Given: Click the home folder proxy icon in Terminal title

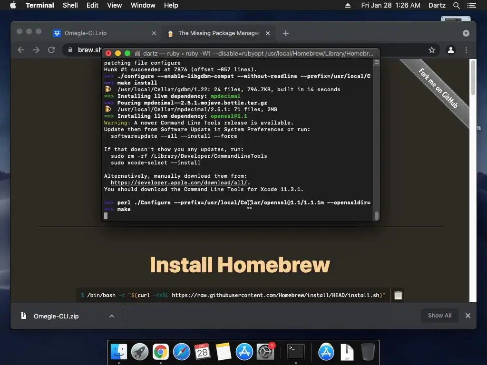Looking at the screenshot, I should point(137,53).
